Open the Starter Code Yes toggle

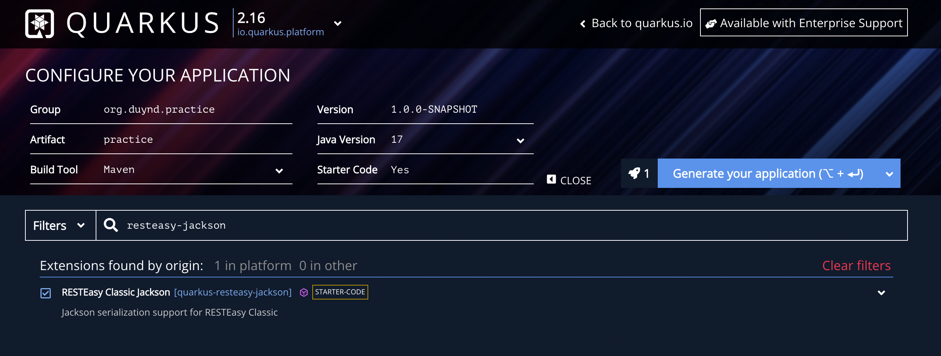(425, 170)
